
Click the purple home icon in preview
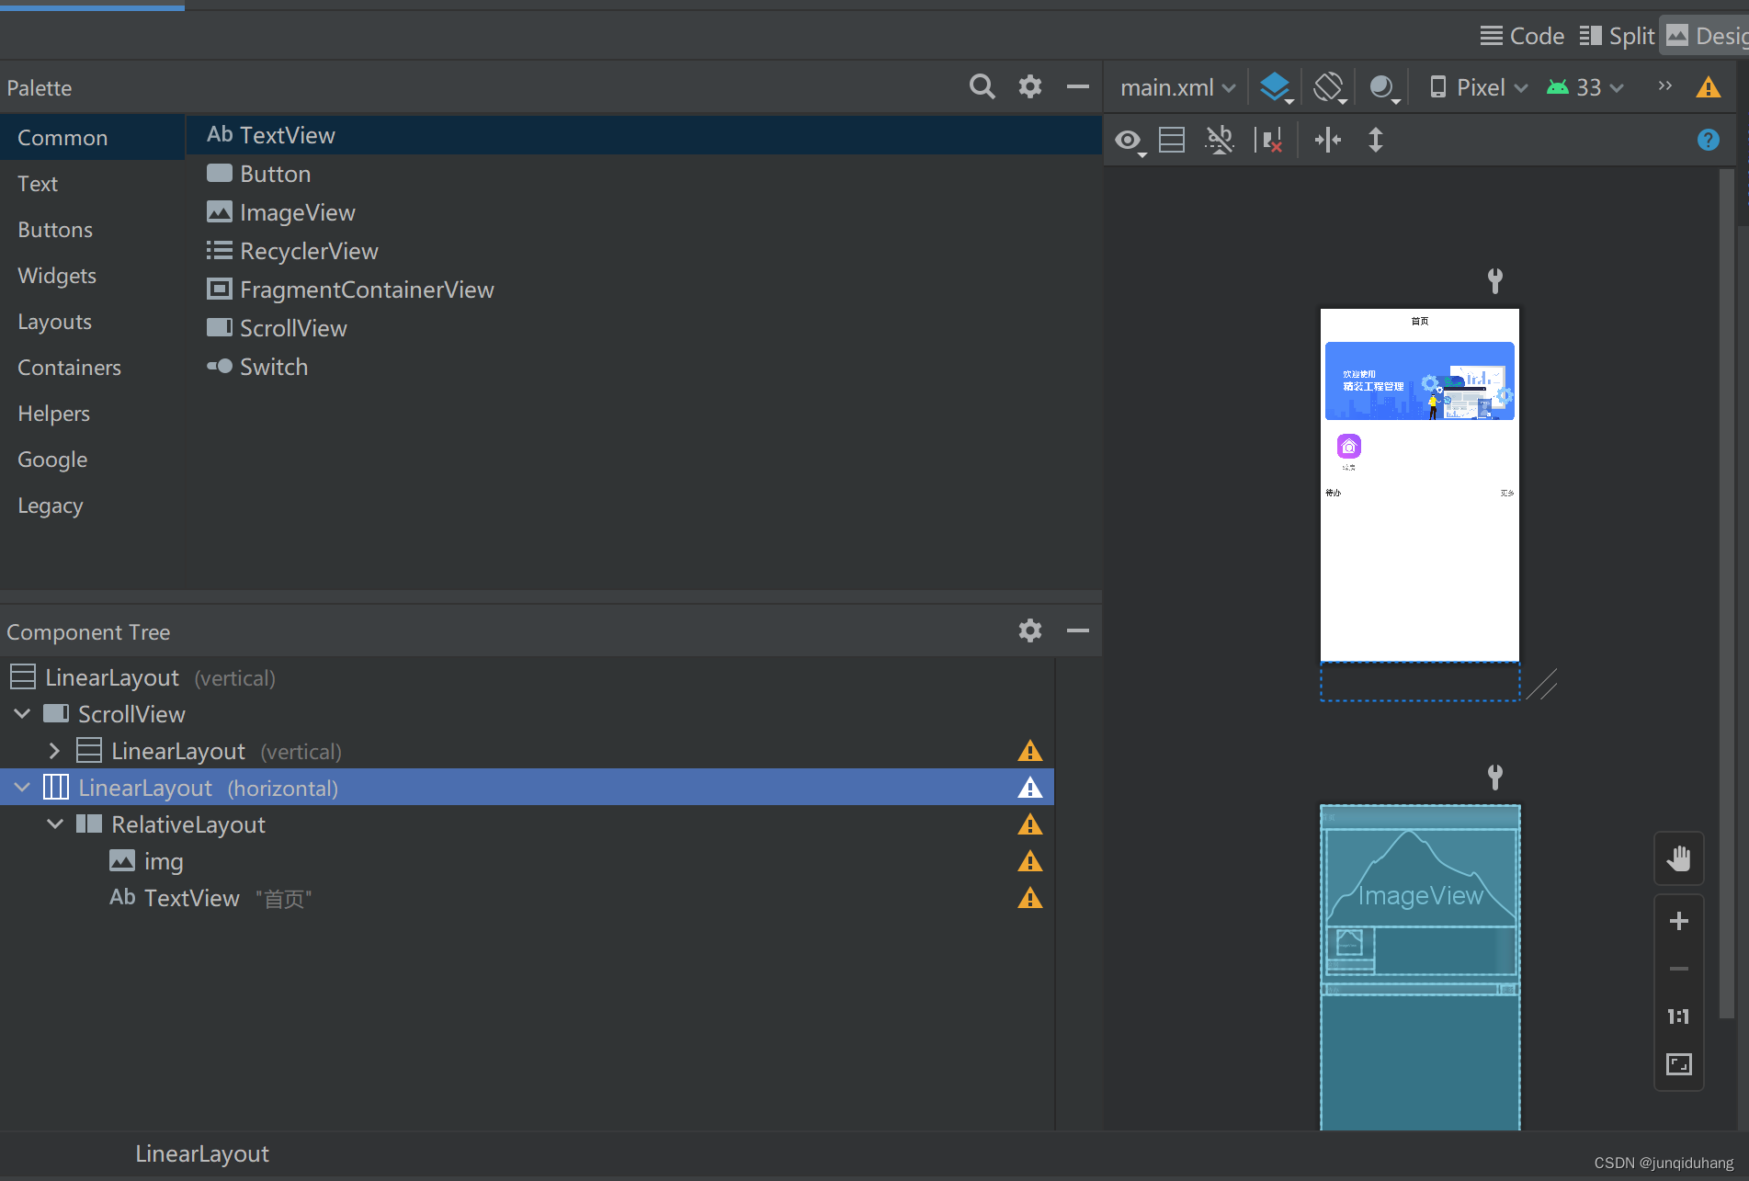click(1348, 447)
